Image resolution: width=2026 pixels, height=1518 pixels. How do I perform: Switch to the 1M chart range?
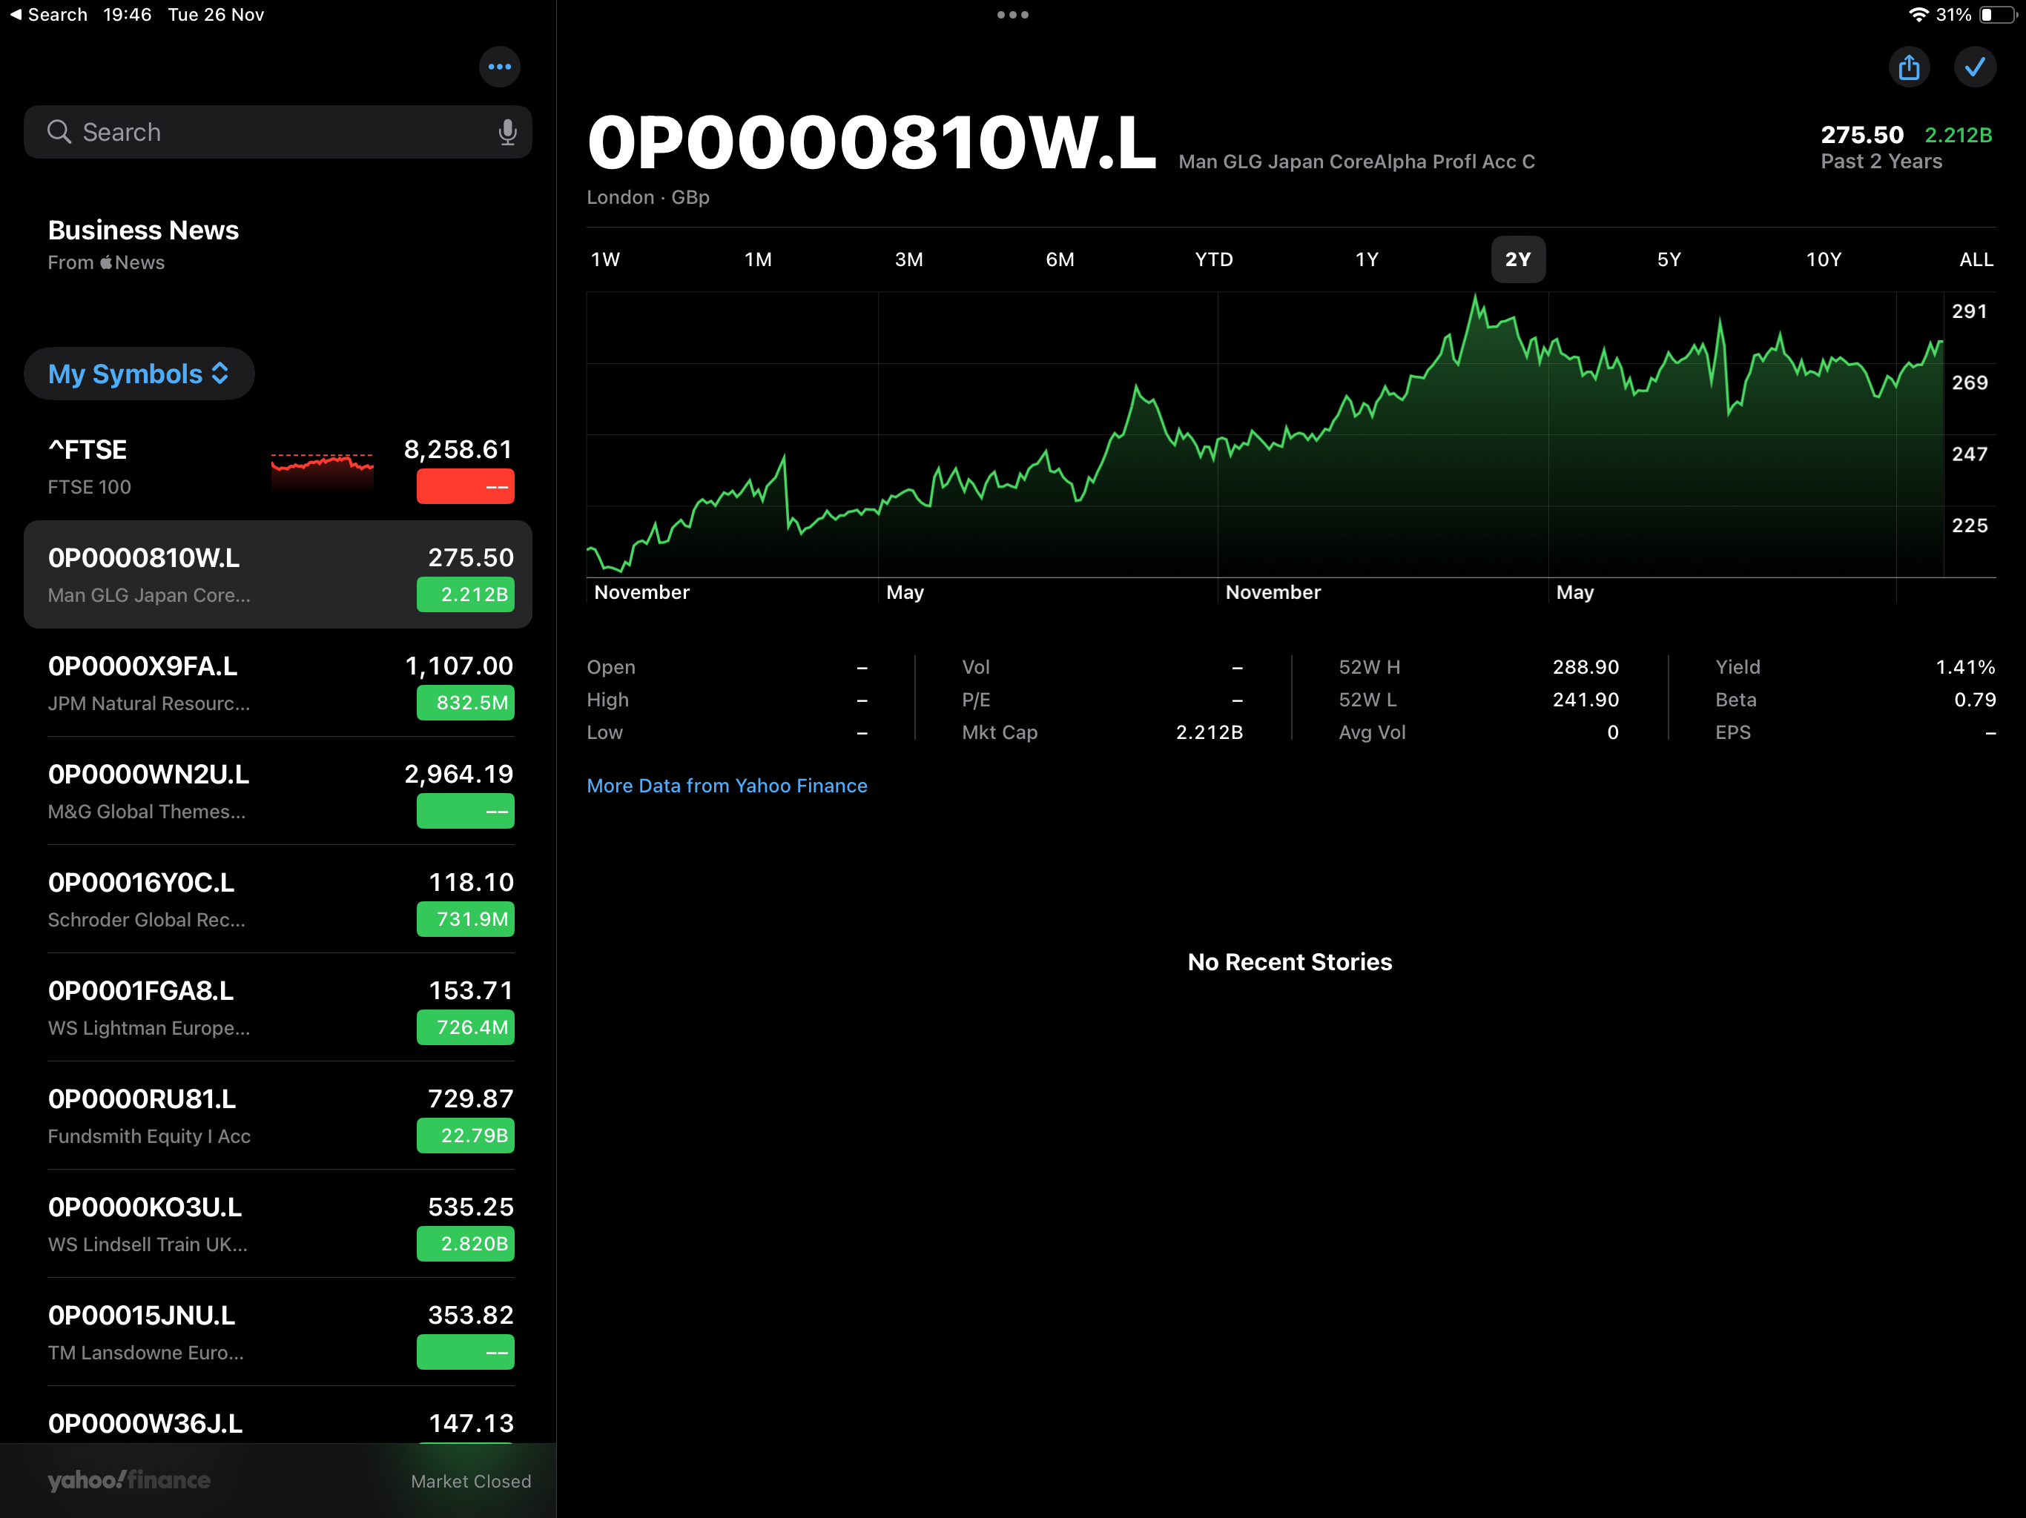pyautogui.click(x=757, y=259)
